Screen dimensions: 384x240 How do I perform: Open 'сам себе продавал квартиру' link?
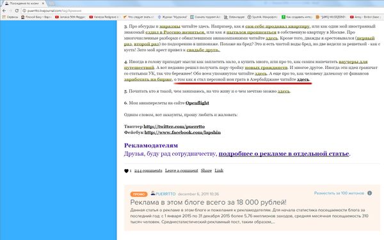coord(277,26)
